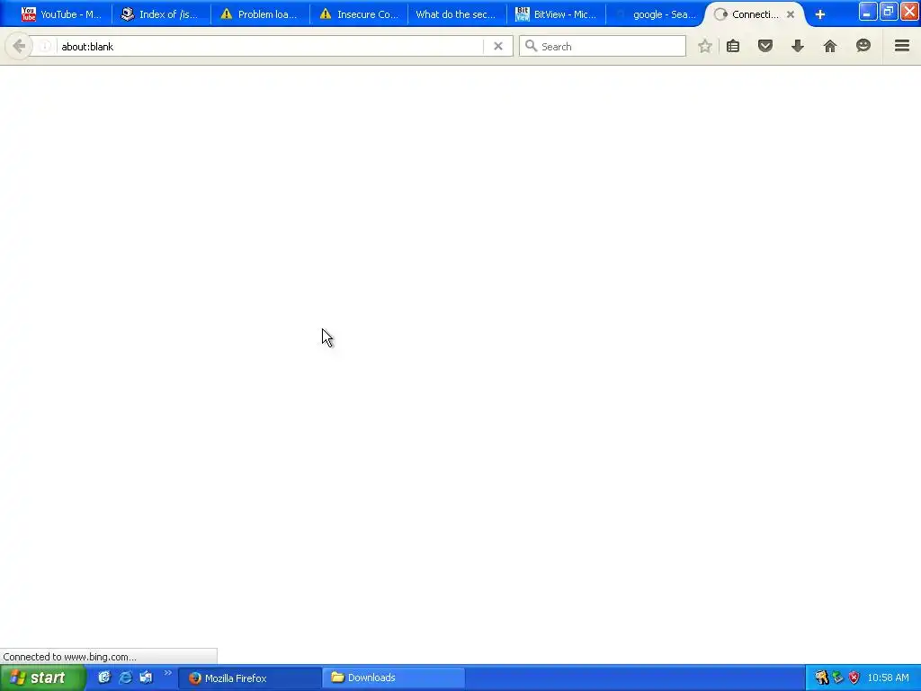Click the first system tray icon
The width and height of the screenshot is (921, 691).
(x=821, y=678)
